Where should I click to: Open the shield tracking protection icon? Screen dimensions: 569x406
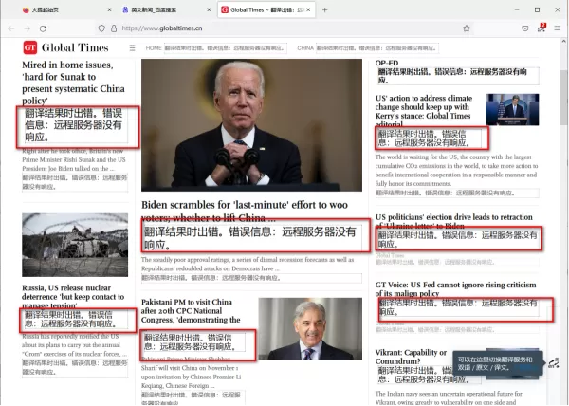click(x=101, y=28)
